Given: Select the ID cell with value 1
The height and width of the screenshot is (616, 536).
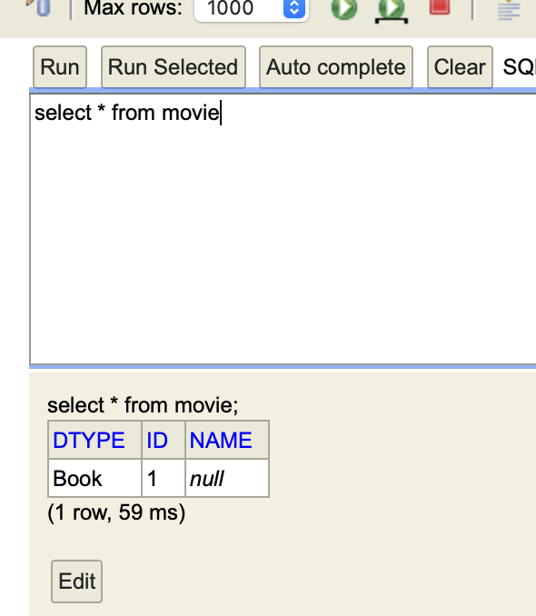Looking at the screenshot, I should tap(164, 478).
